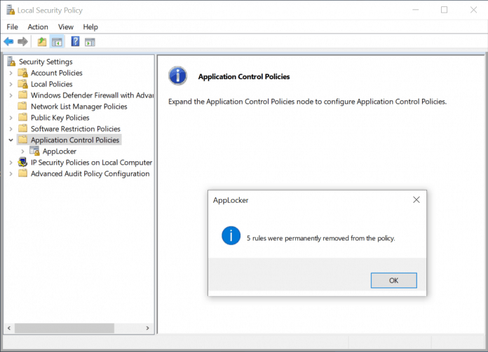Click OK in the AppLocker dialog
The height and width of the screenshot is (352, 488).
394,280
